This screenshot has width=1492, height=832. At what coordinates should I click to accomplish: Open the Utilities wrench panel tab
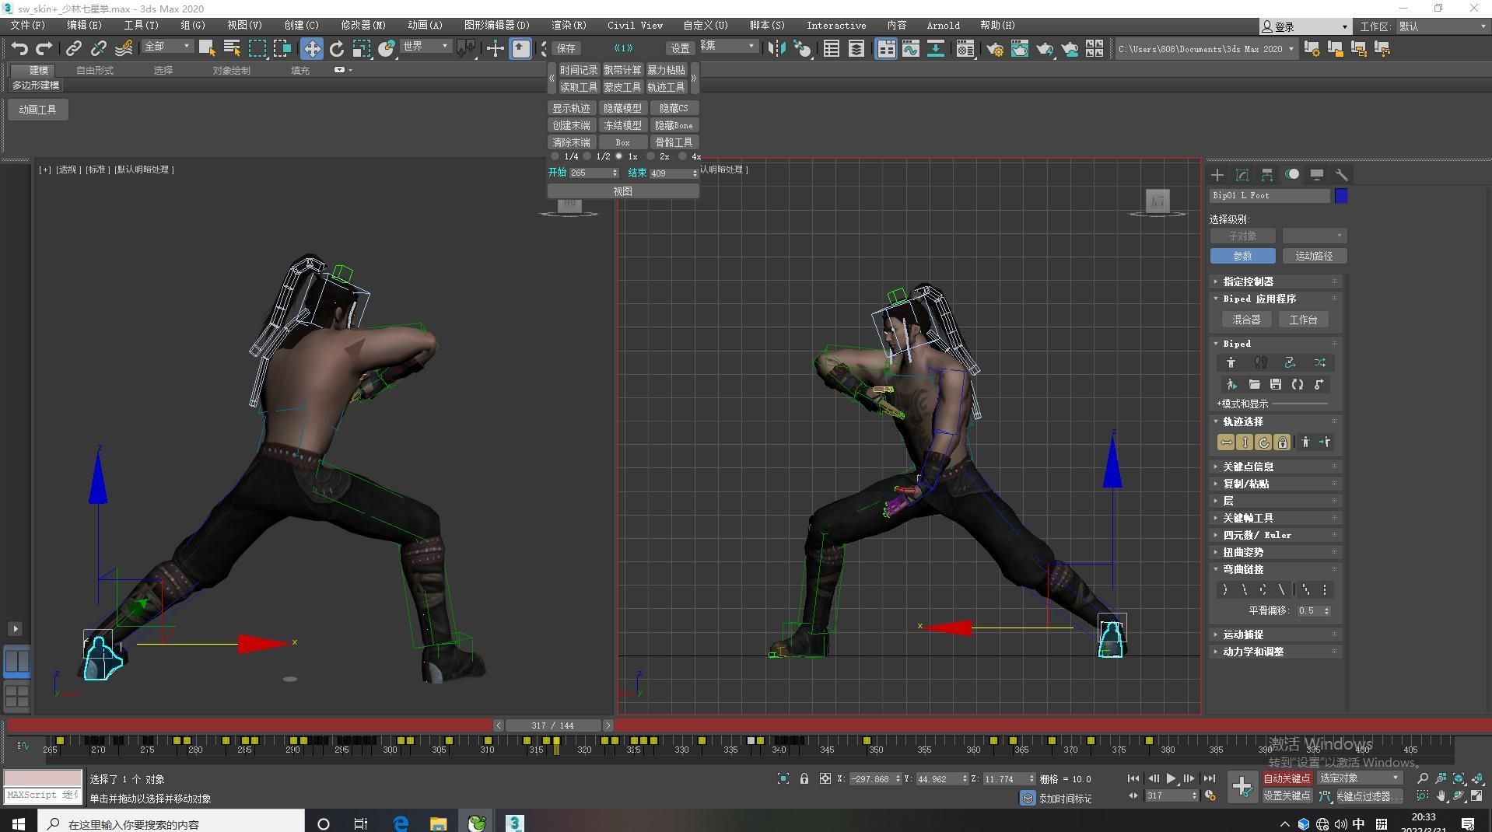[1342, 174]
